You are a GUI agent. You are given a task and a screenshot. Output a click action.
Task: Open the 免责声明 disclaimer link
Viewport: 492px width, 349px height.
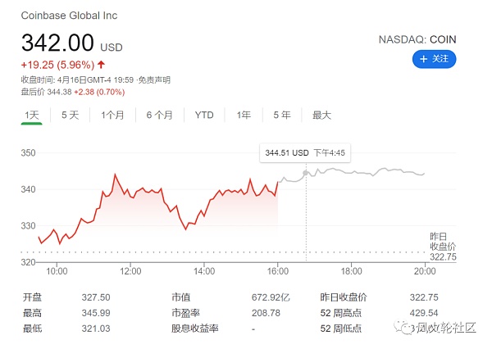pyautogui.click(x=154, y=79)
